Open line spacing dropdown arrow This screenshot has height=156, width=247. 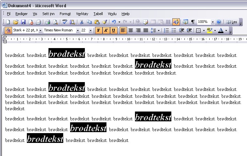point(159,30)
